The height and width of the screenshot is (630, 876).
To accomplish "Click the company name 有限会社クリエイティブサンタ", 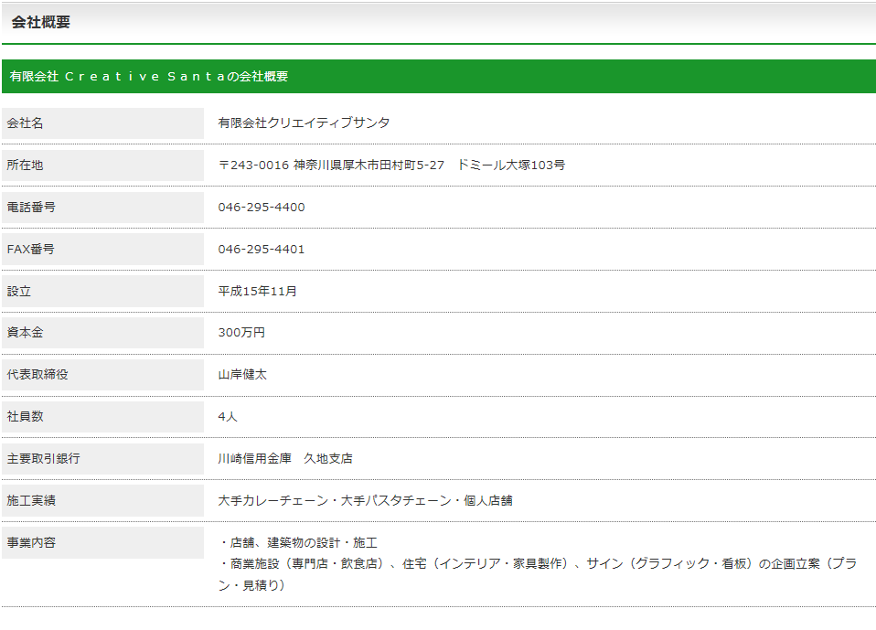I will pyautogui.click(x=304, y=123).
